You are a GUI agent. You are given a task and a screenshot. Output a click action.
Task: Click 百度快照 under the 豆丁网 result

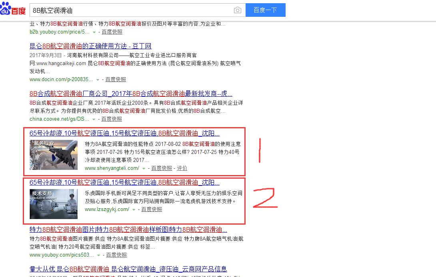116,80
